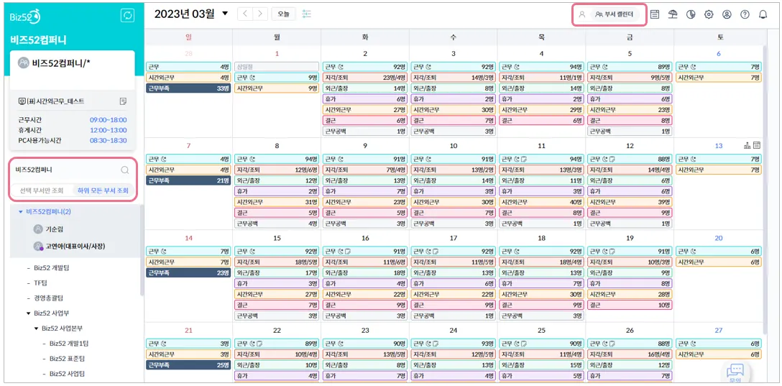Open 근무 7명 on Saturday 6

point(719,66)
